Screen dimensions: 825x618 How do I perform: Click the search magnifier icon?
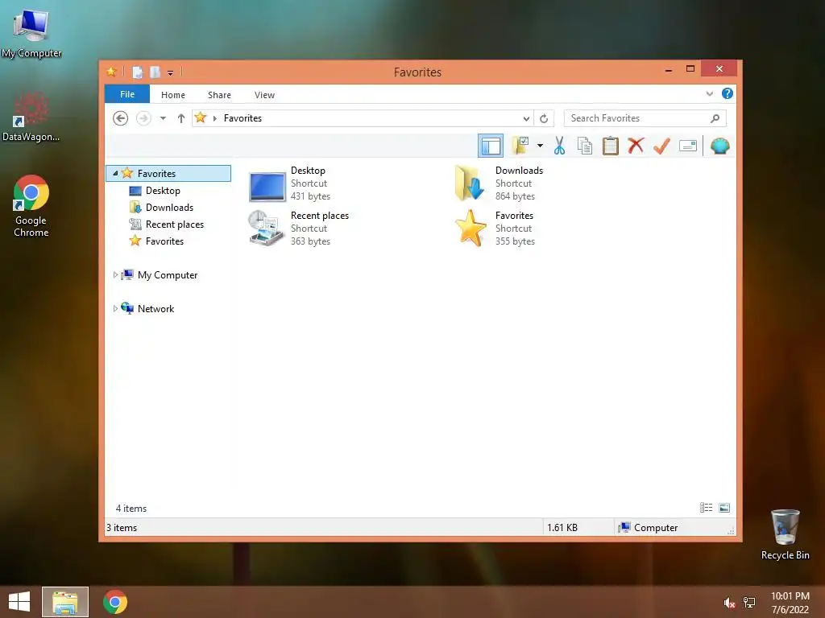pos(715,118)
